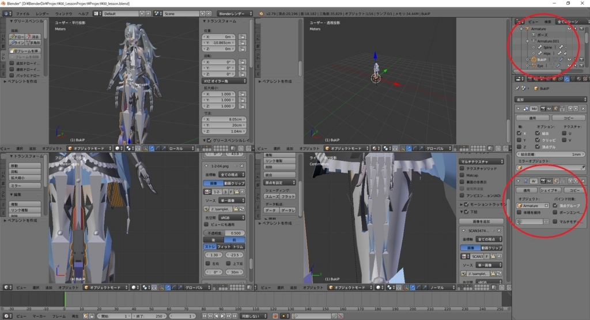This screenshot has height=320, width=590.
Task: Click the shape key (シェイプキ) apply button
Action: 550,190
